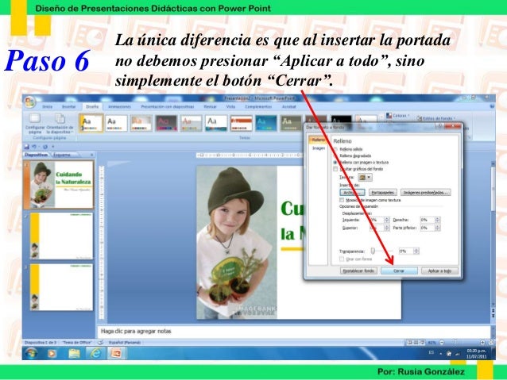Click Español (Panamá) language status

(x=124, y=342)
